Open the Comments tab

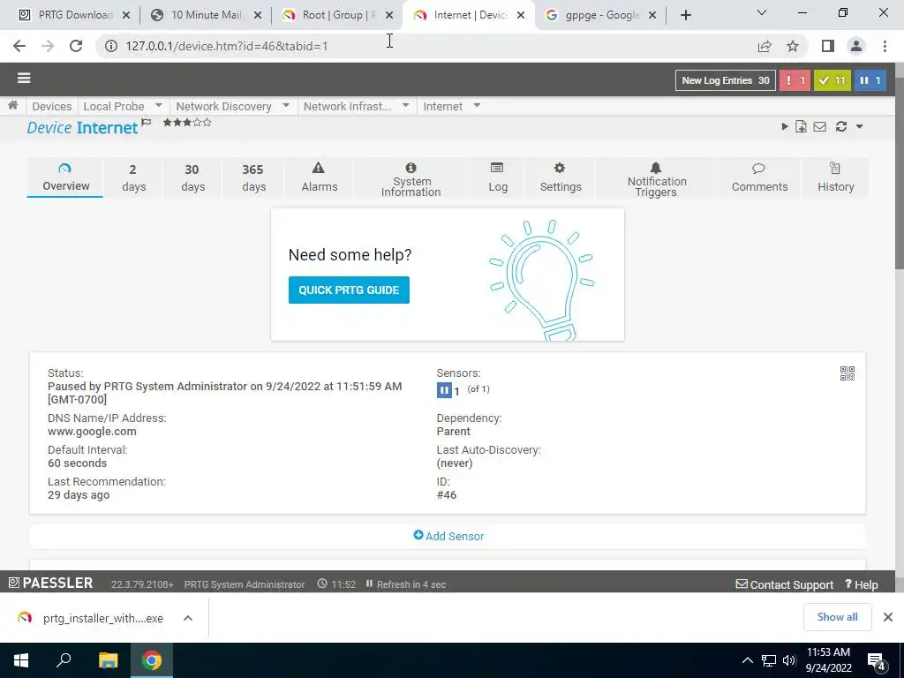758,177
